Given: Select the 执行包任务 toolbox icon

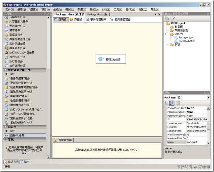Looking at the screenshot, I should coord(6,61).
